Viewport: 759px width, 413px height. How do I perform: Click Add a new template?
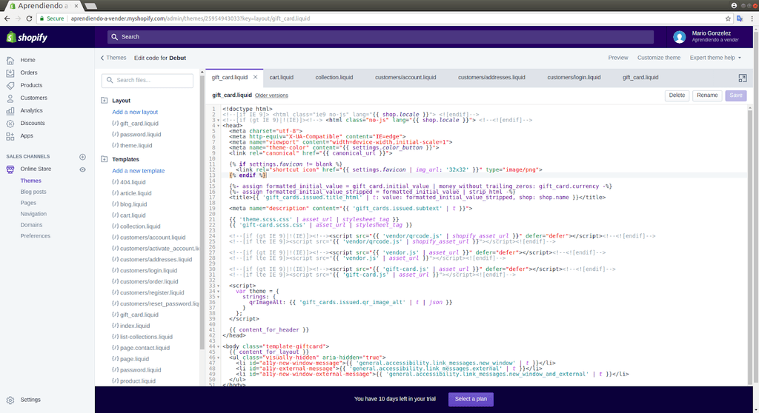[x=139, y=171]
